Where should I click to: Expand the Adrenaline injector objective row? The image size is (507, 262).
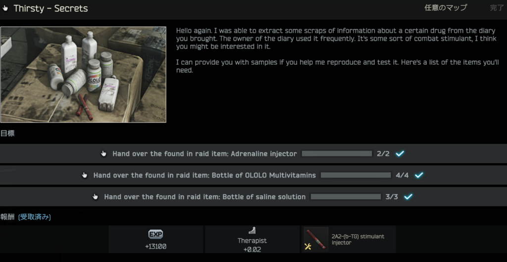(x=253, y=154)
